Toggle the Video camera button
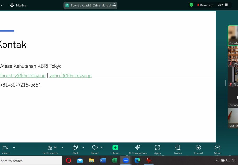Screen dimensions: 238x165 pyautogui.click(x=6, y=150)
